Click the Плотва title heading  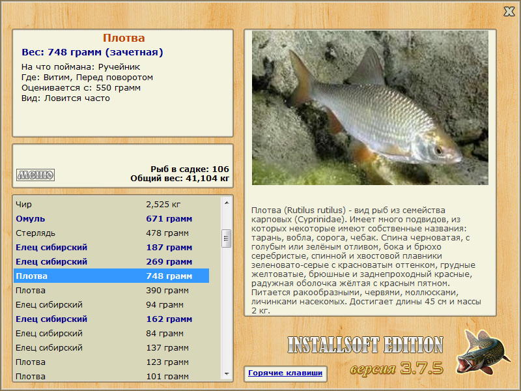click(x=124, y=38)
